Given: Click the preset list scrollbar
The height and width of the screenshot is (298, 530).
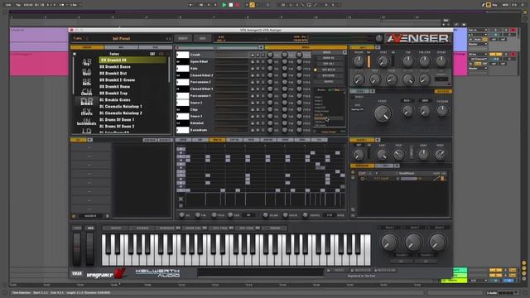Looking at the screenshot, I should tap(169, 70).
